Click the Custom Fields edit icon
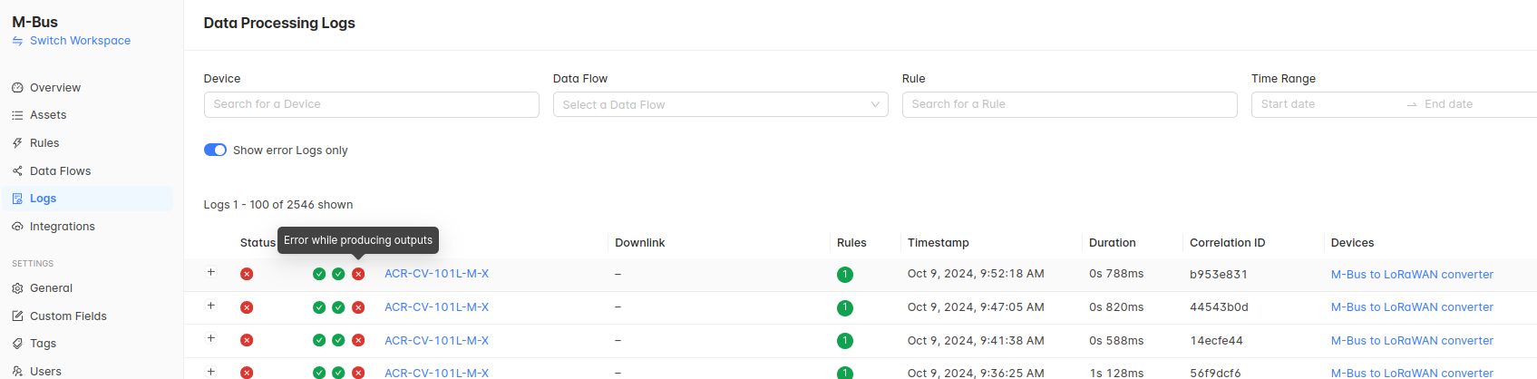The width and height of the screenshot is (1537, 379). (x=17, y=316)
